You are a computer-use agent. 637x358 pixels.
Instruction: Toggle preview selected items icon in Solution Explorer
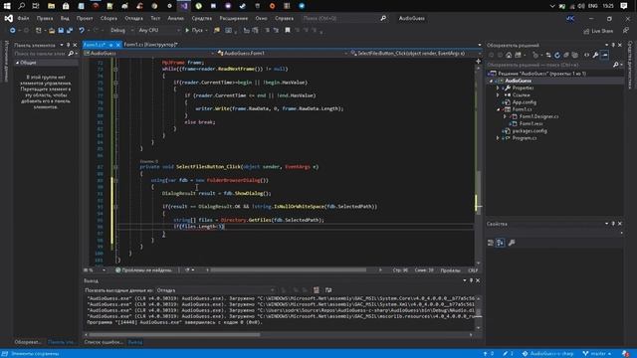tap(605, 56)
